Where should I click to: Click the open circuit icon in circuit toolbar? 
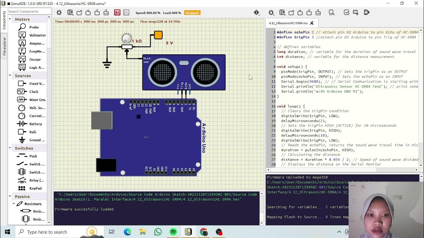(88, 13)
